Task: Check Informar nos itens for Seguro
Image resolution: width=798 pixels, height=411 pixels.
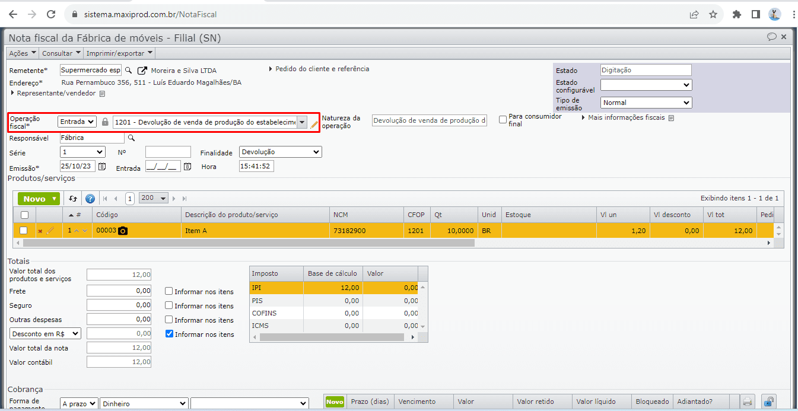Action: pos(169,305)
